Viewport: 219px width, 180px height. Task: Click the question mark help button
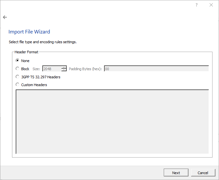point(197,5)
